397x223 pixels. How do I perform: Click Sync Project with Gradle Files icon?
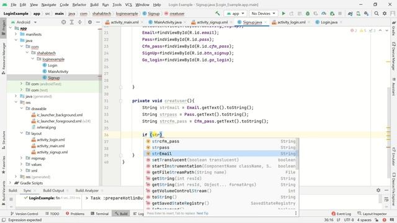(350, 14)
